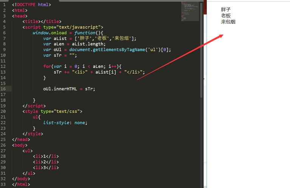Image resolution: width=290 pixels, height=188 pixels.
Task: Click the '来包烟' text in browser output
Action: [228, 22]
